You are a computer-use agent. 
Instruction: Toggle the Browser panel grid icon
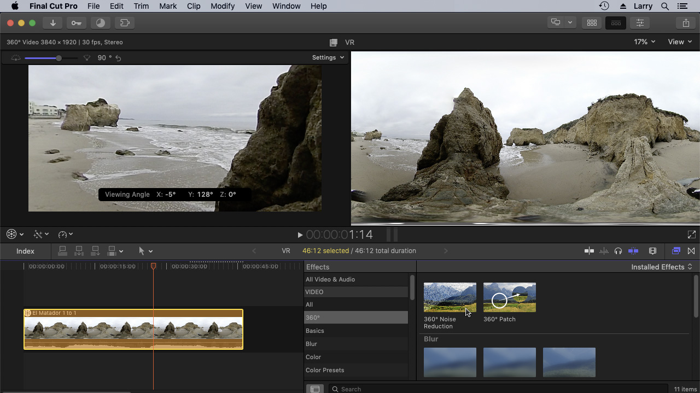pyautogui.click(x=592, y=23)
